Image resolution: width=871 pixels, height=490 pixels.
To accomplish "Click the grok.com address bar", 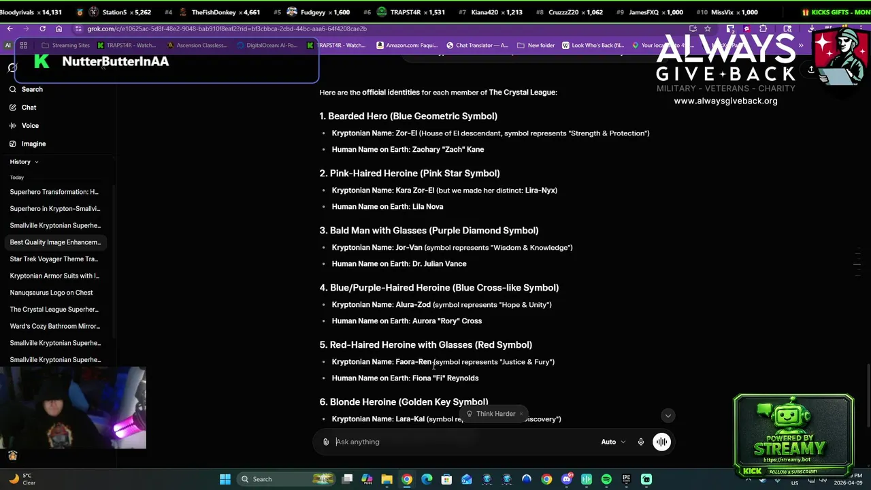I will [381, 29].
